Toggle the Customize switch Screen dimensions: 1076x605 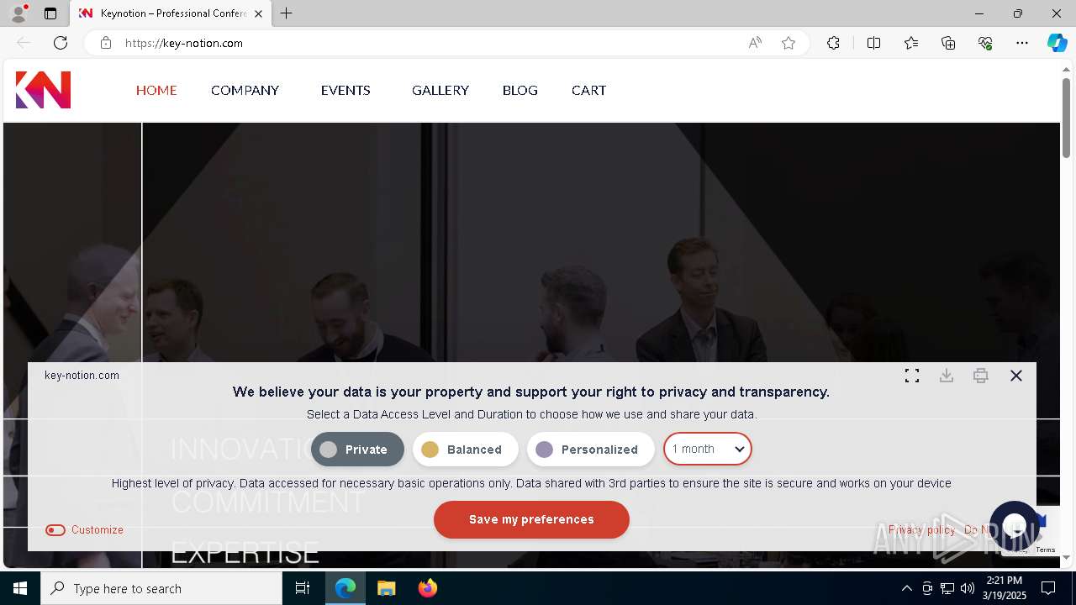click(x=55, y=530)
